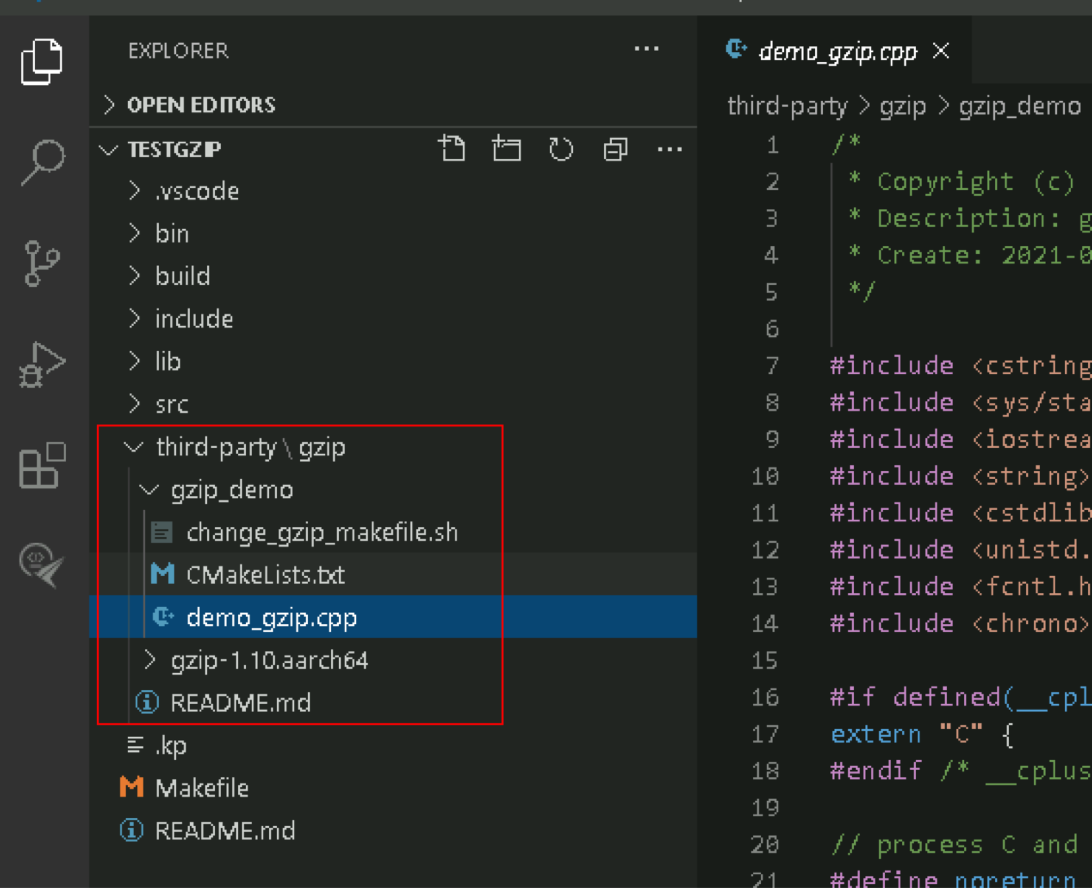Place cursor on '#include <chrono' line
Screen dimensions: 1092x888
click(x=961, y=624)
